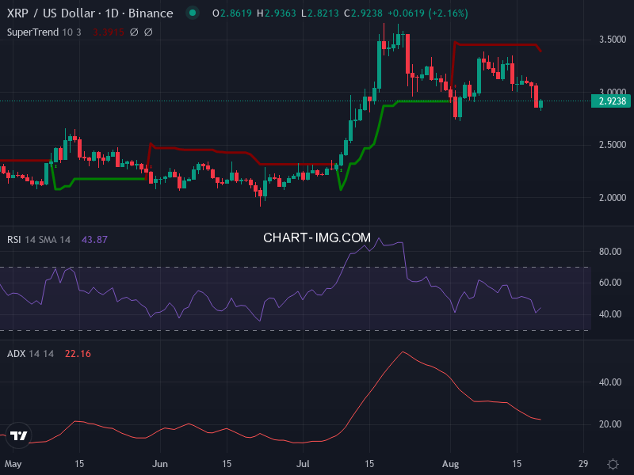This screenshot has height=475, width=634.
Task: Click the RSI 80.00 axis label
Action: [x=610, y=252]
